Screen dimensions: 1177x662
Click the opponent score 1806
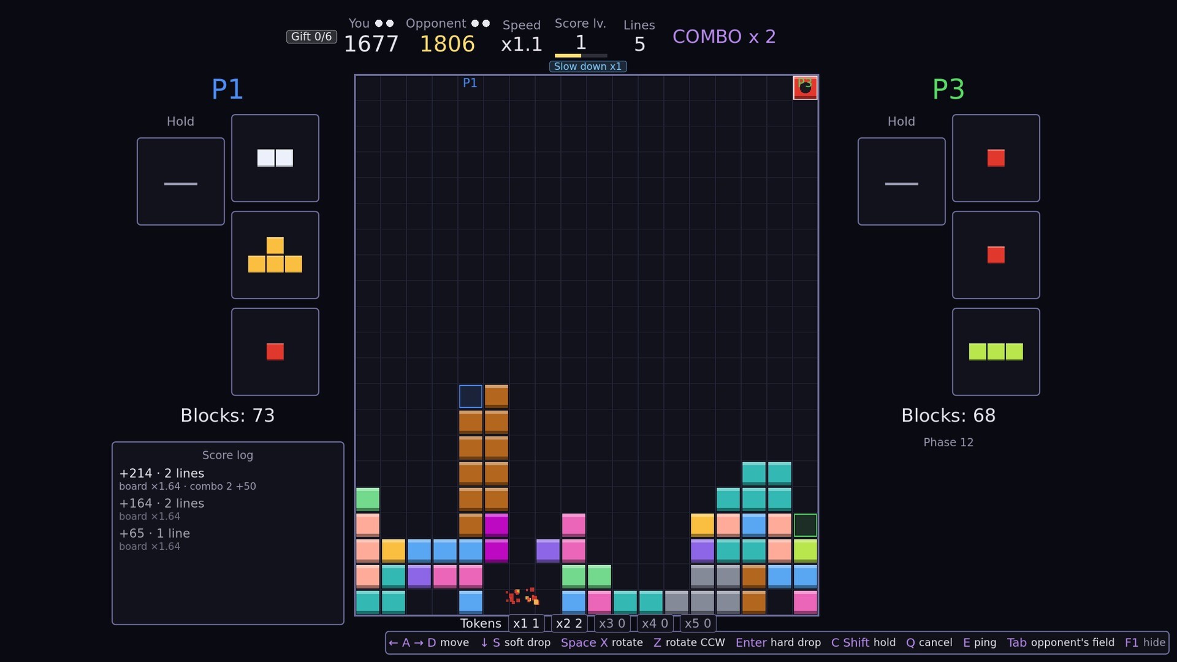(448, 44)
